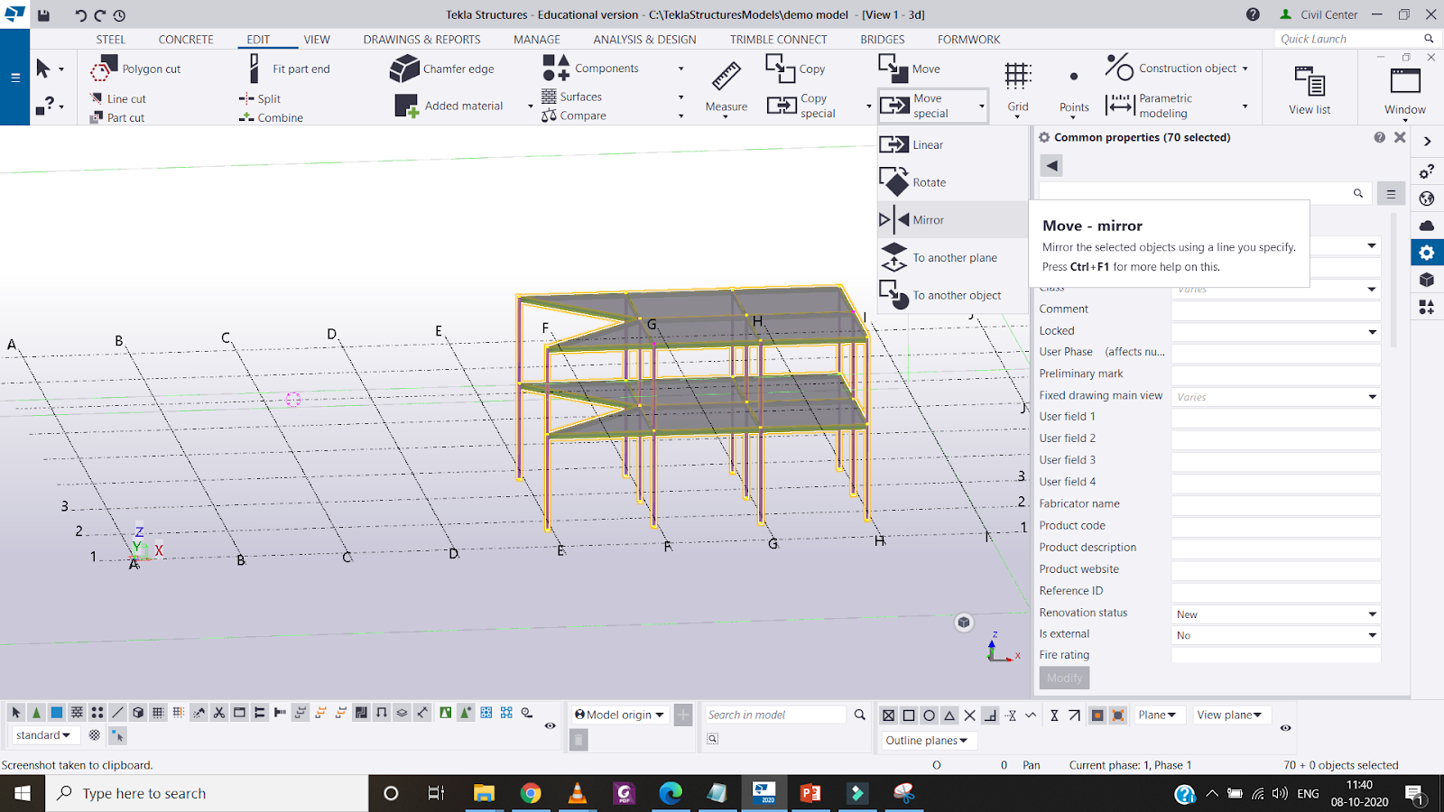
Task: Activate the Part cut tool
Action: [117, 117]
